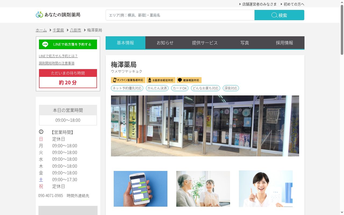Click LINEで処方箋を予約する button

(68, 44)
